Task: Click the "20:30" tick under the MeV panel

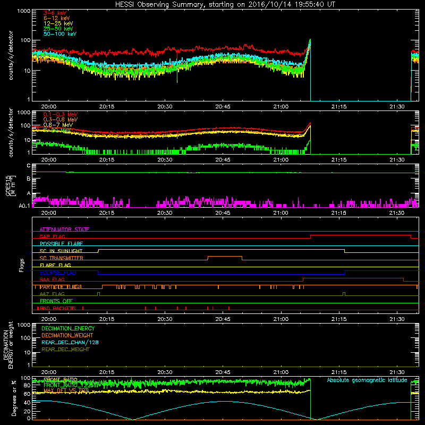Action: pyautogui.click(x=165, y=160)
